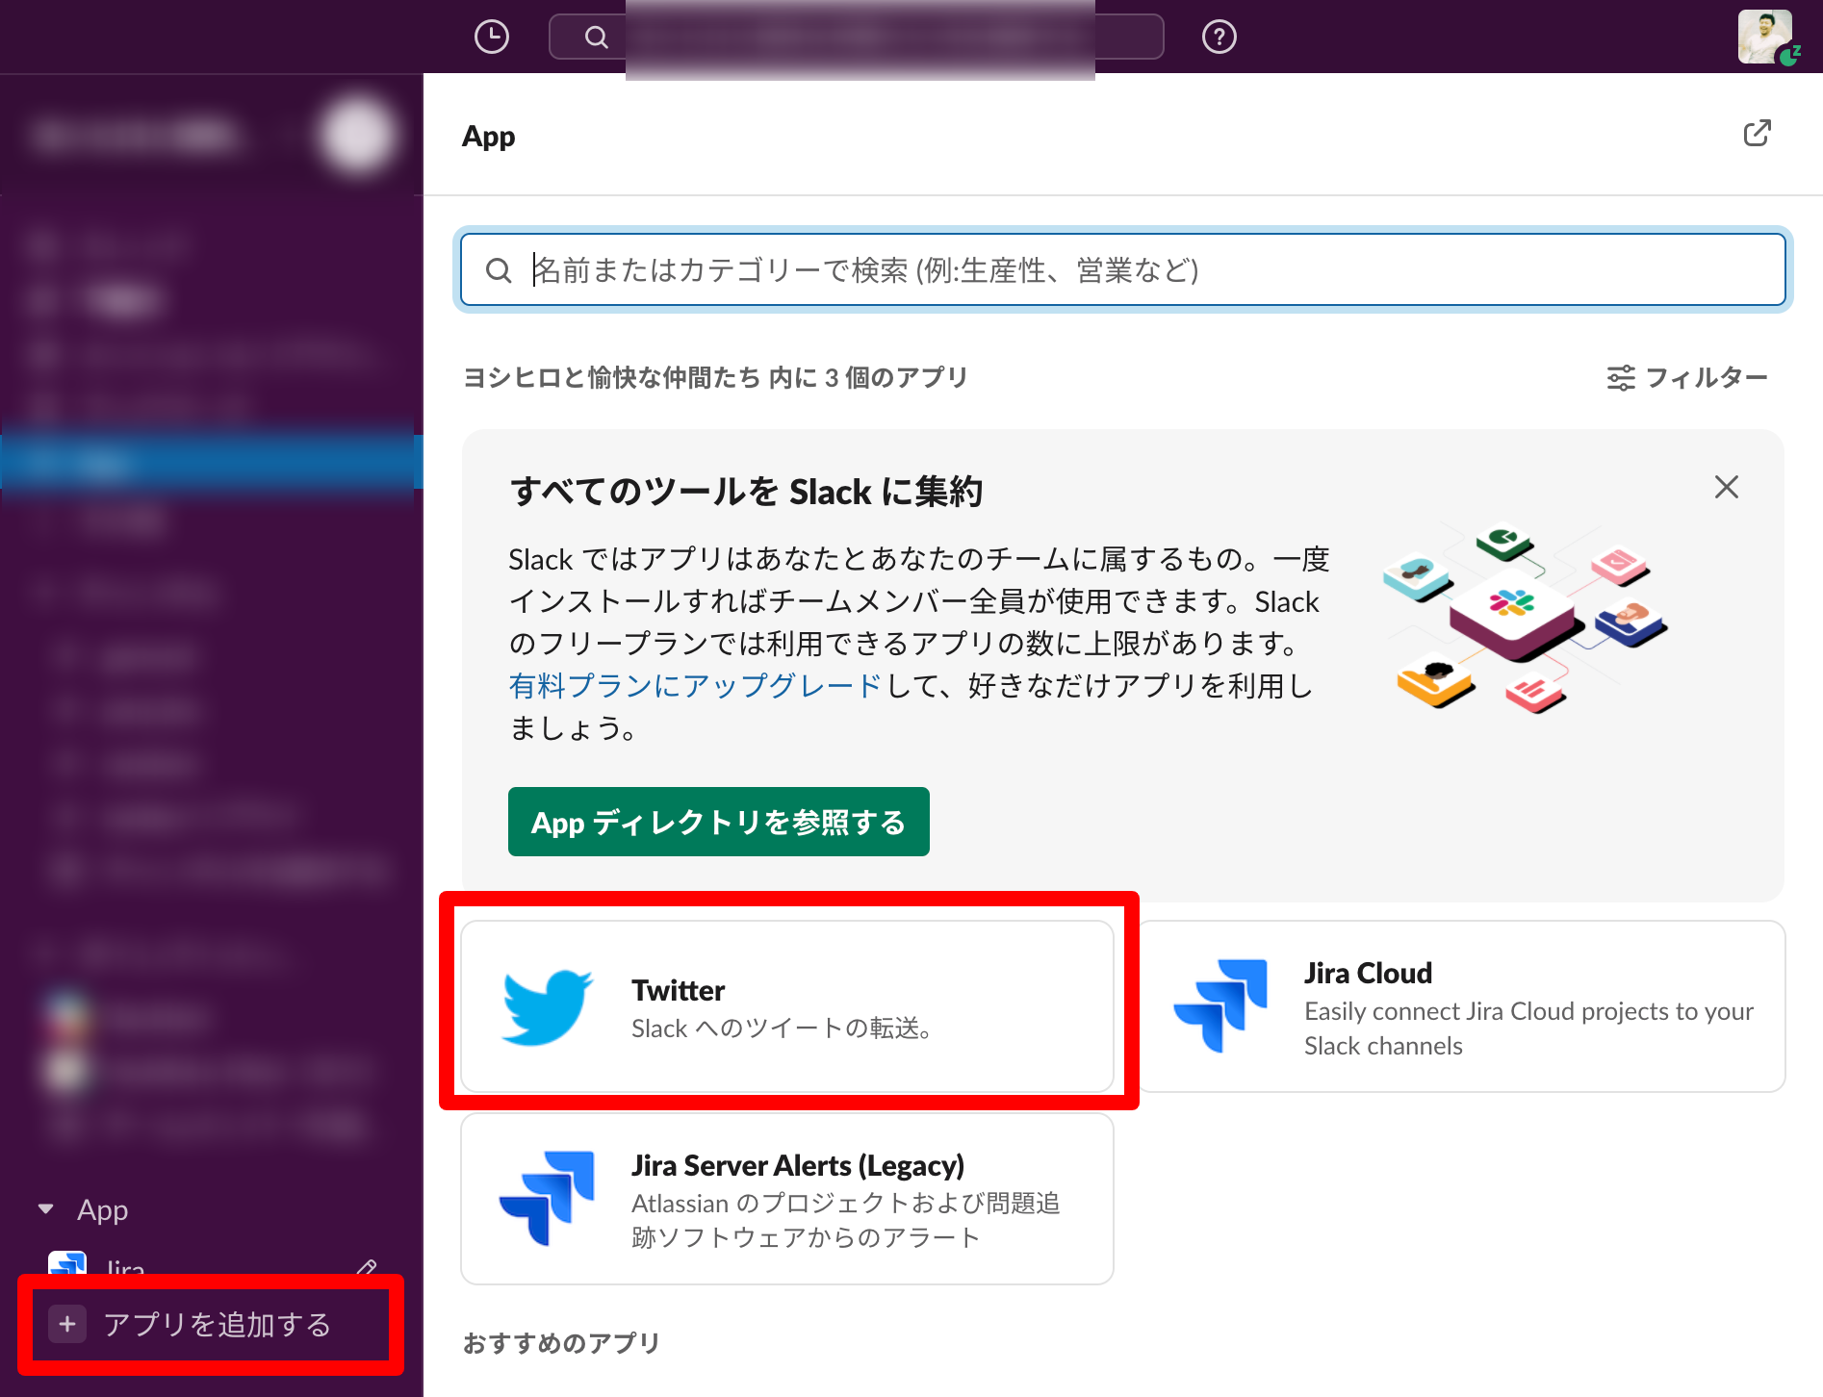Open the Twitter app card

click(787, 1006)
